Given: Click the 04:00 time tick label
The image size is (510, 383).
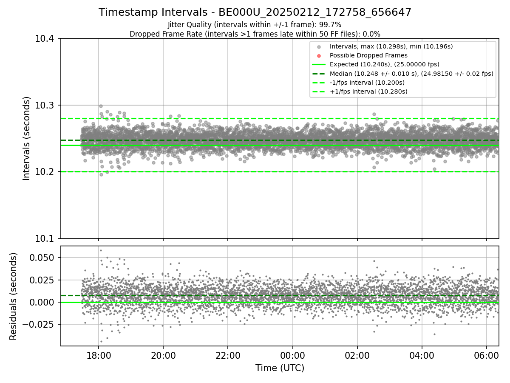Looking at the screenshot, I should 422,355.
